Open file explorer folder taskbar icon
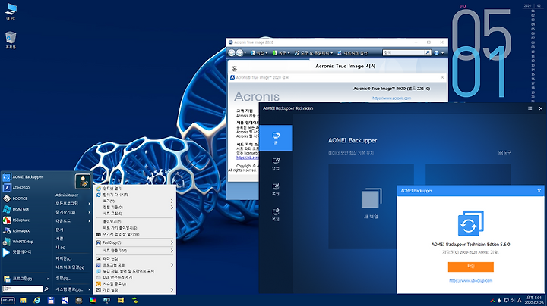This screenshot has height=306, width=547. (23, 301)
